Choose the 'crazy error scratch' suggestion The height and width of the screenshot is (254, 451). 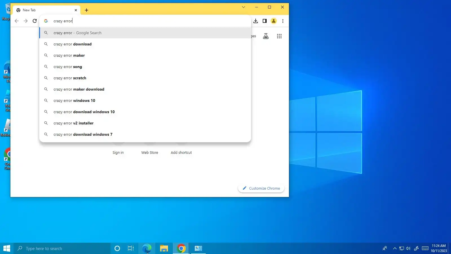pyautogui.click(x=145, y=78)
